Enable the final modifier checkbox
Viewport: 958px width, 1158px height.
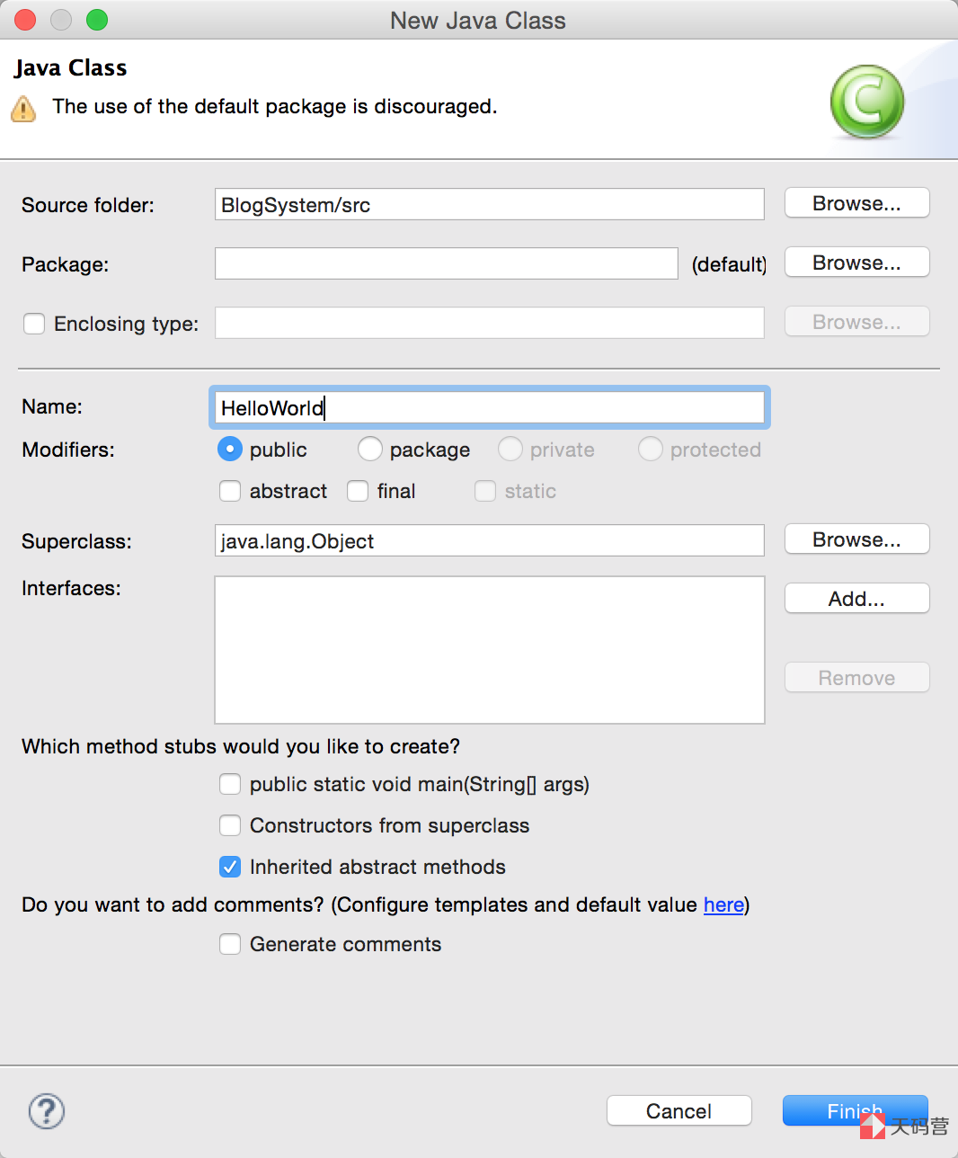tap(358, 491)
